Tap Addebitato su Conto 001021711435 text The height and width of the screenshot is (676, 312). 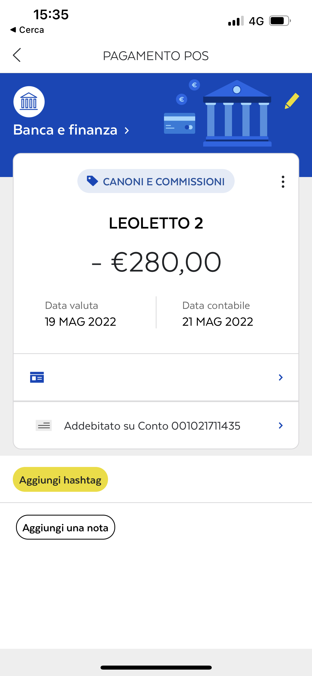[152, 426]
